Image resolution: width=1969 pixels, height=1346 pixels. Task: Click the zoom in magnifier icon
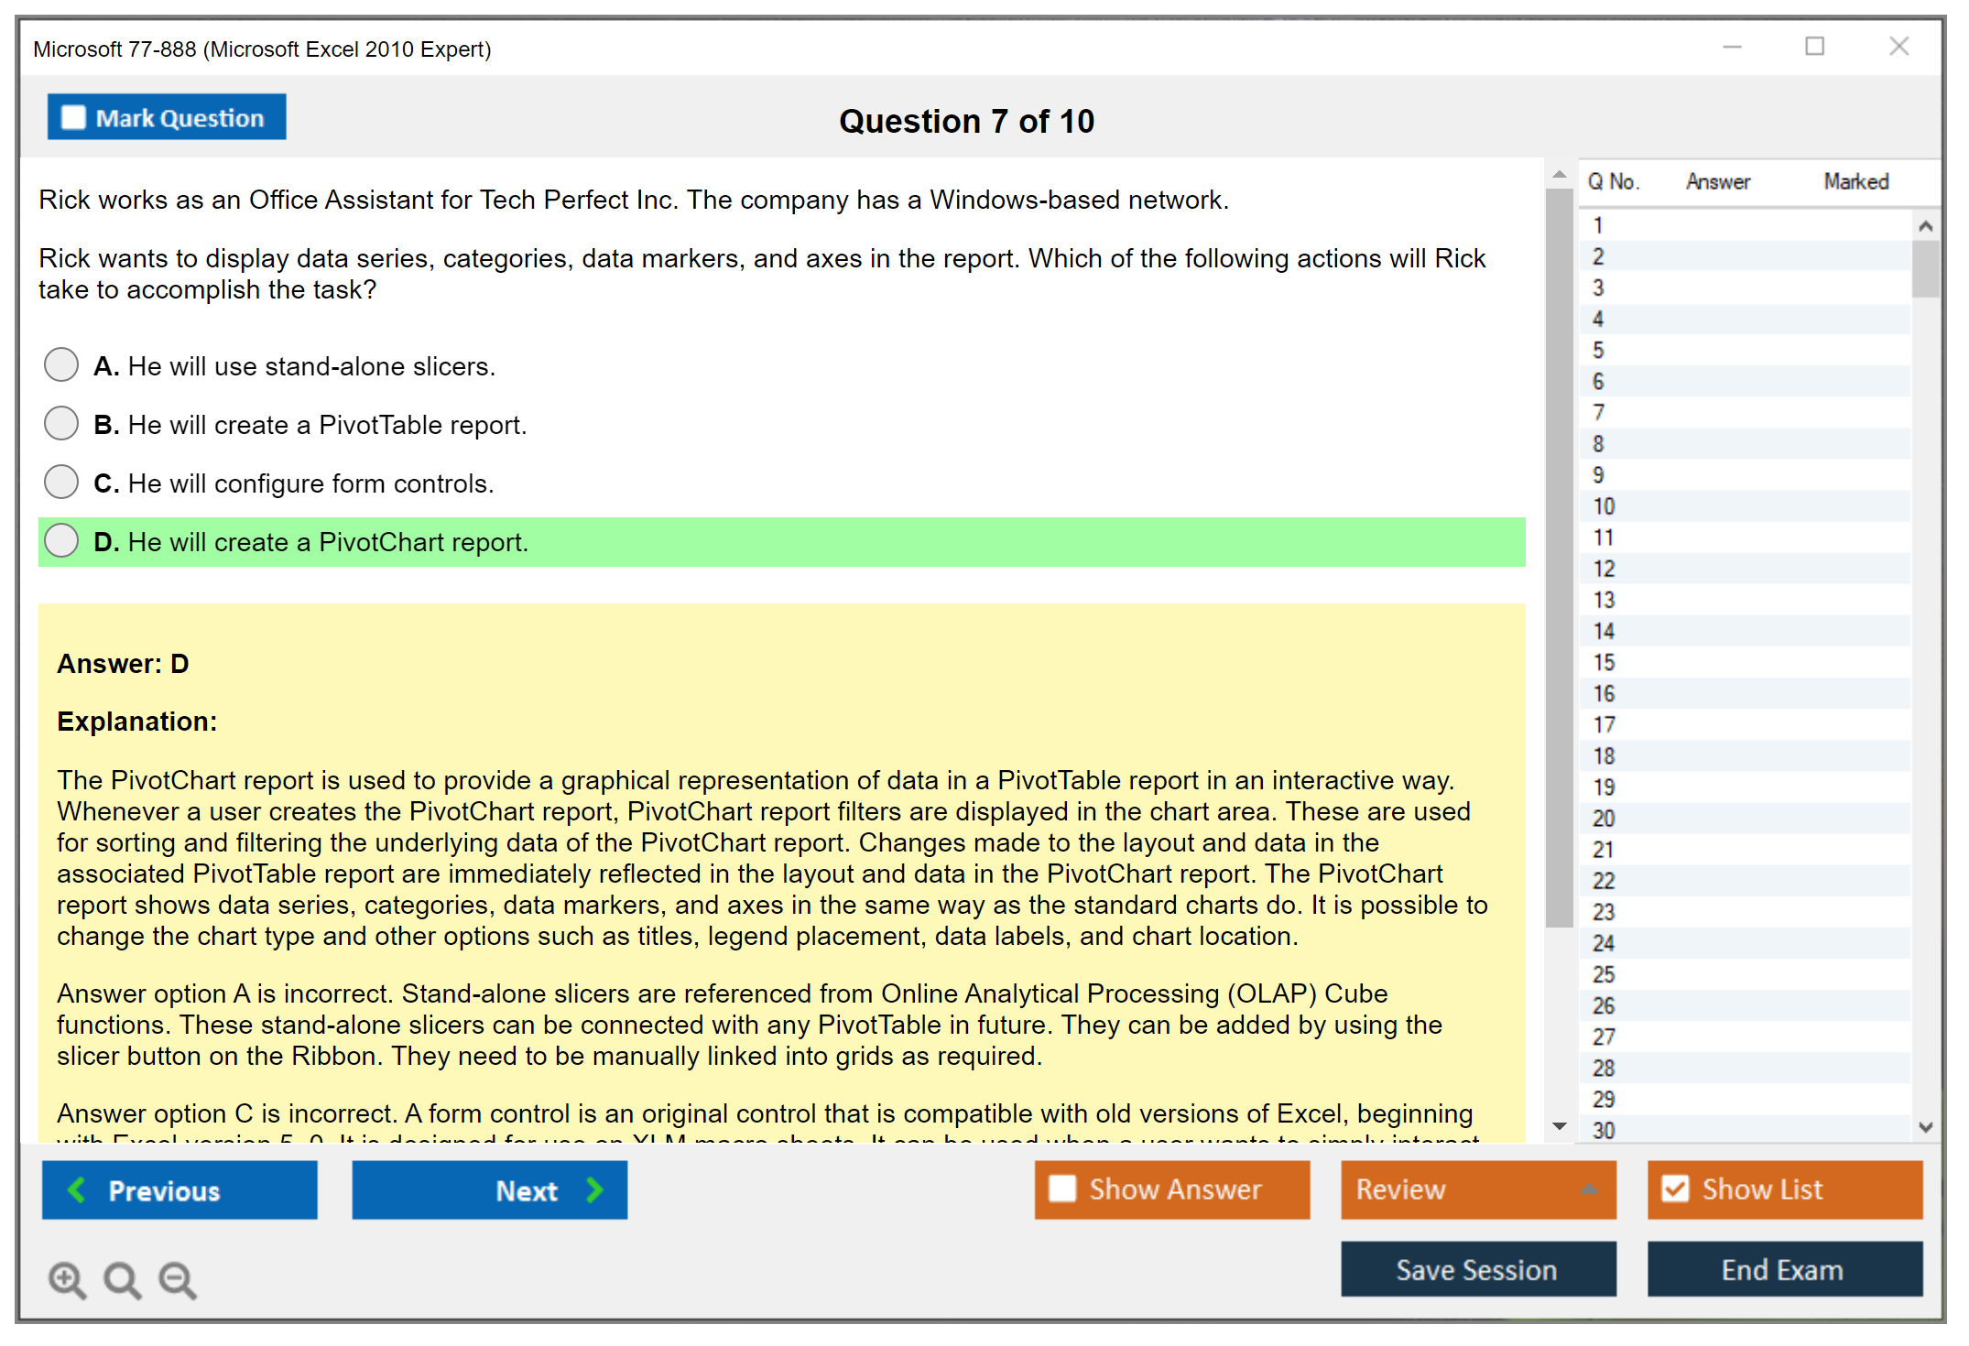[67, 1279]
